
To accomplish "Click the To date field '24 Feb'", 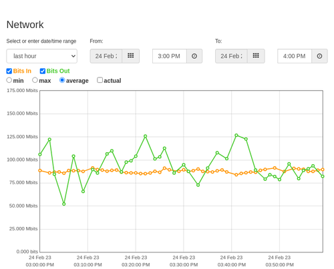I will pyautogui.click(x=231, y=56).
